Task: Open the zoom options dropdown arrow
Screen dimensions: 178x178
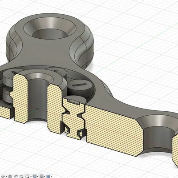Action: [x=31, y=176]
